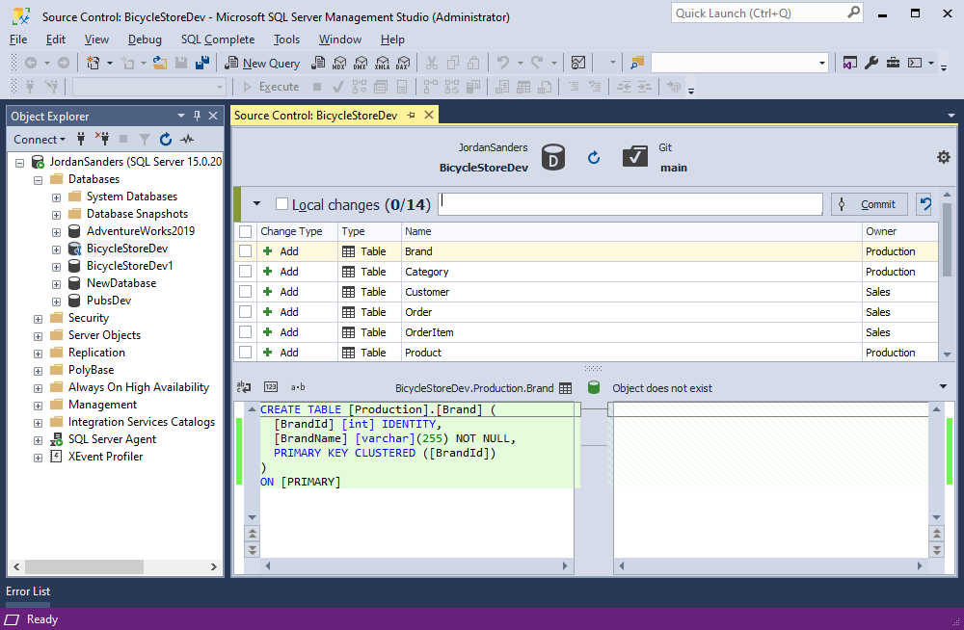Toggle ignore case a·b icon in diff panel
This screenshot has width=964, height=630.
click(298, 387)
